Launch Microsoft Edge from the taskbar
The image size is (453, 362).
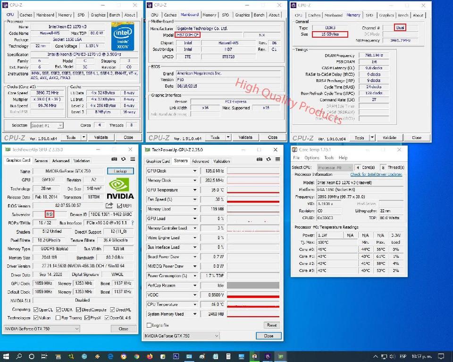110,356
